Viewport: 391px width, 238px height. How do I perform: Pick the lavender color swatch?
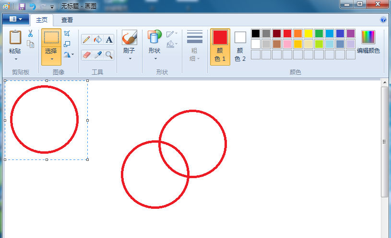[x=351, y=44]
